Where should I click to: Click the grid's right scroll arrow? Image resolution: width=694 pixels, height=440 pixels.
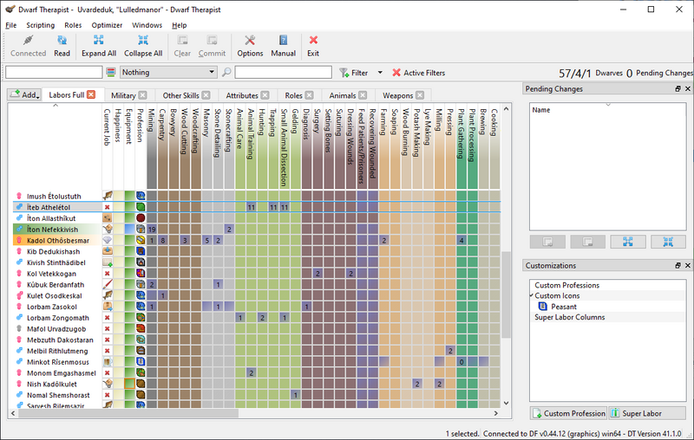coord(496,413)
